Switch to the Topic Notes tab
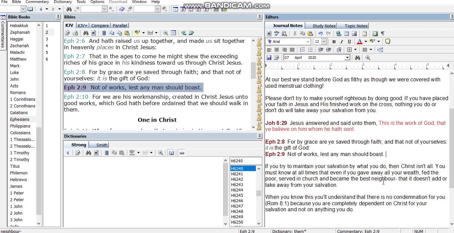The height and width of the screenshot is (233, 454). (356, 26)
